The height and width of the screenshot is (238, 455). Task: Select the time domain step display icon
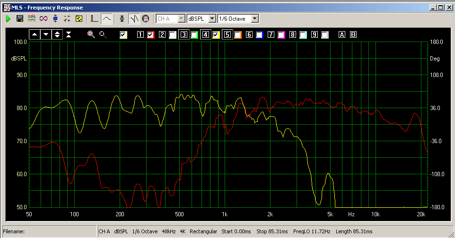coord(95,19)
